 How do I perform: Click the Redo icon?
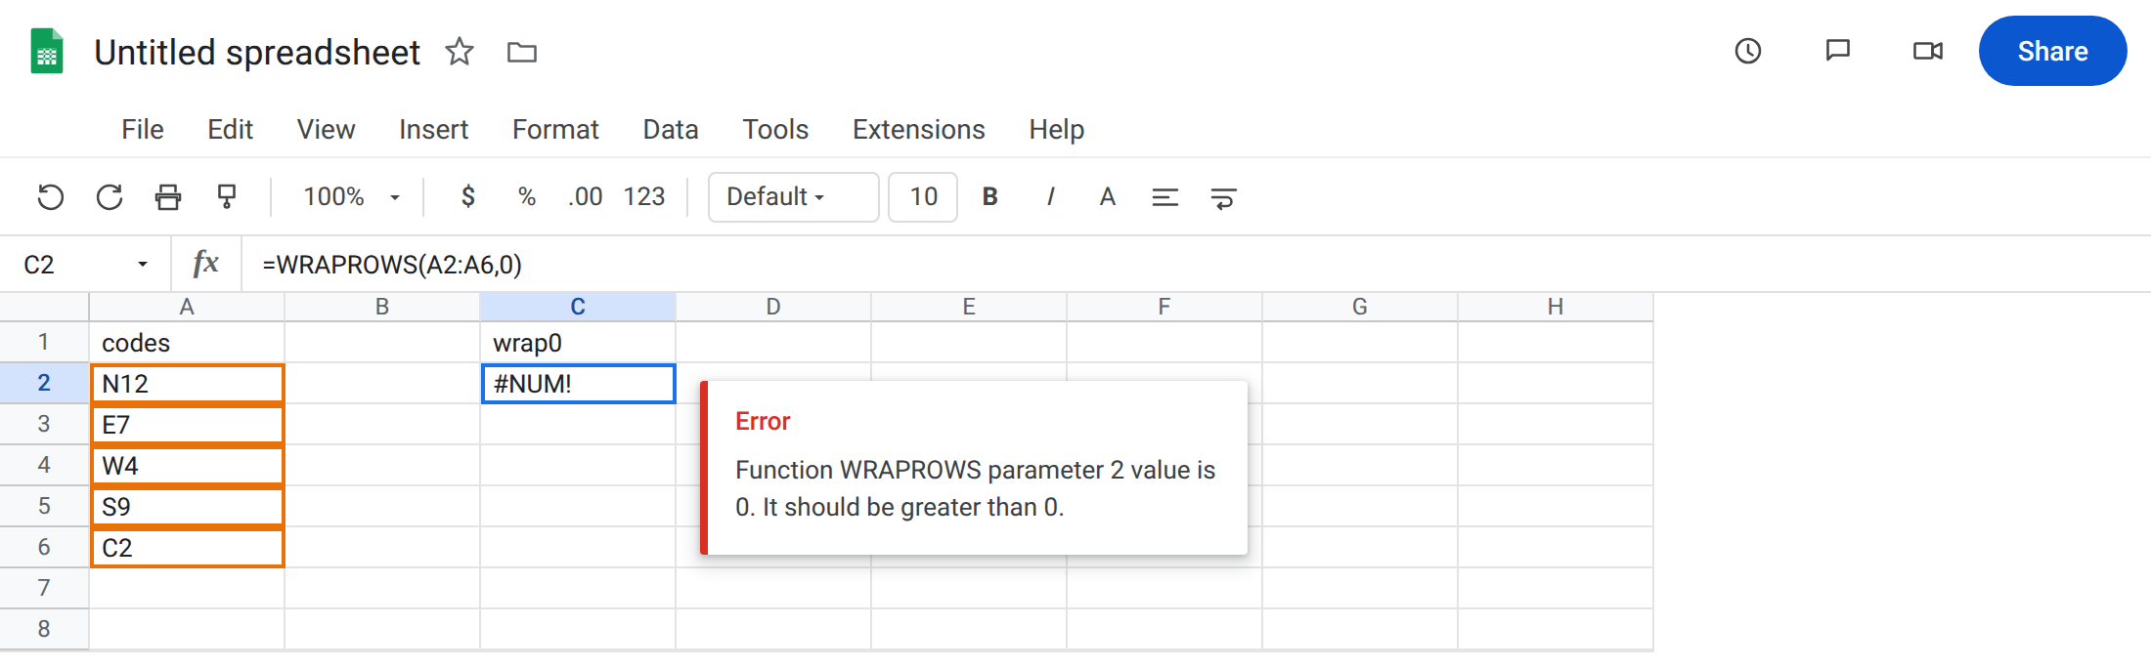coord(110,197)
